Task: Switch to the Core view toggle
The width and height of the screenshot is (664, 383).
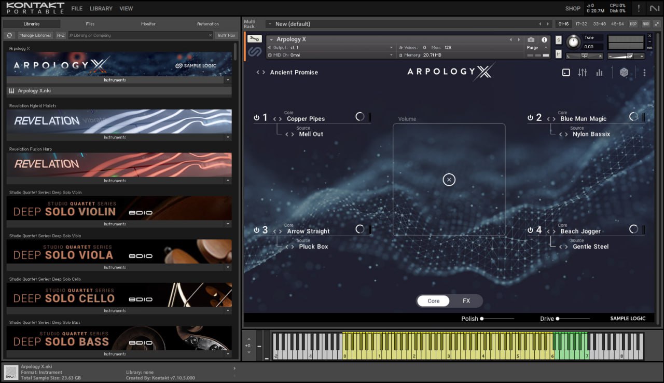Action: (434, 301)
